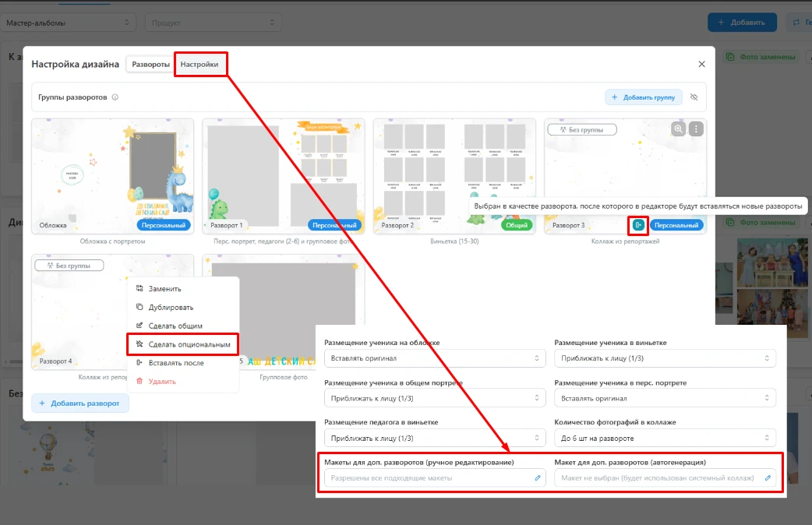Click the caption Обложка с портретом
Viewport: 812px width, 525px height.
(x=112, y=241)
